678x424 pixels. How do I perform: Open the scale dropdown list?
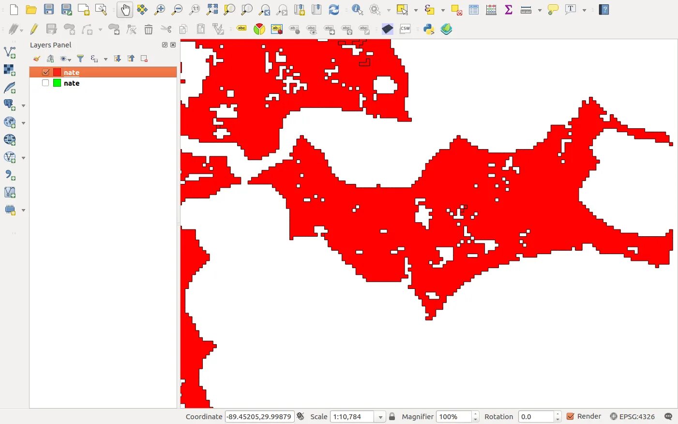tap(380, 417)
